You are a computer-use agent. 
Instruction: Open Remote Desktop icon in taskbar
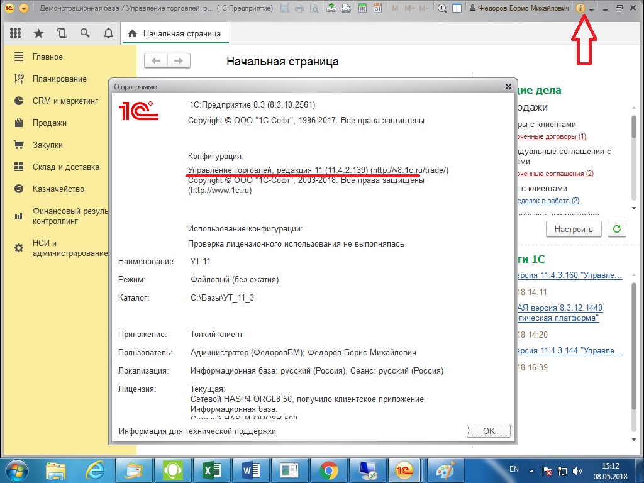367,470
